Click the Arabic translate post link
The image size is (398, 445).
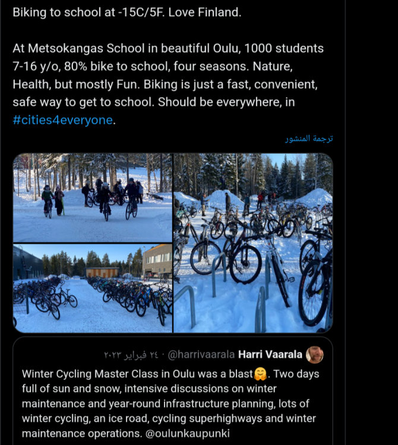pos(309,138)
